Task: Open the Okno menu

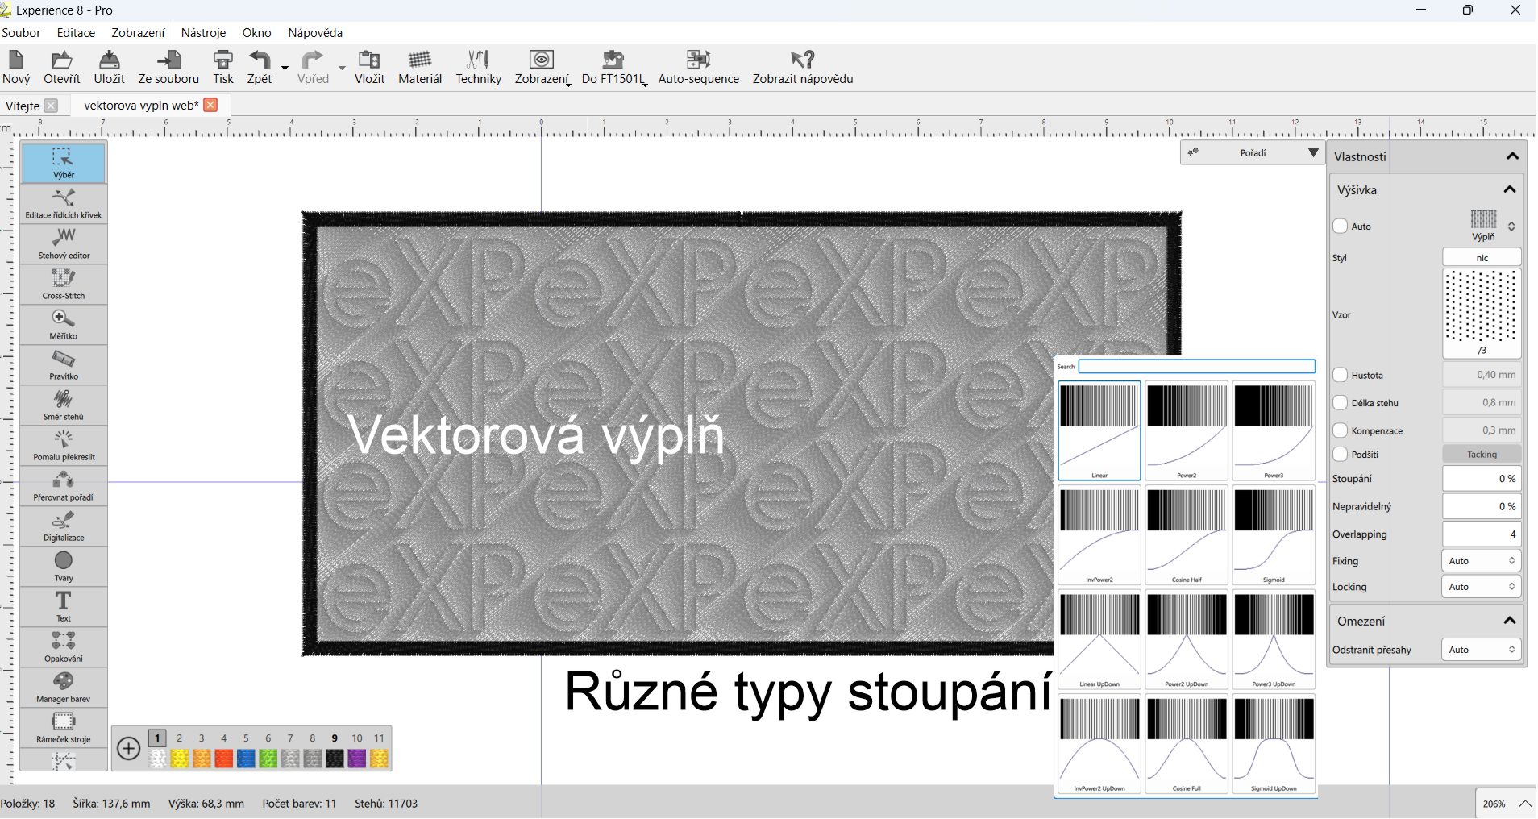Action: point(256,33)
